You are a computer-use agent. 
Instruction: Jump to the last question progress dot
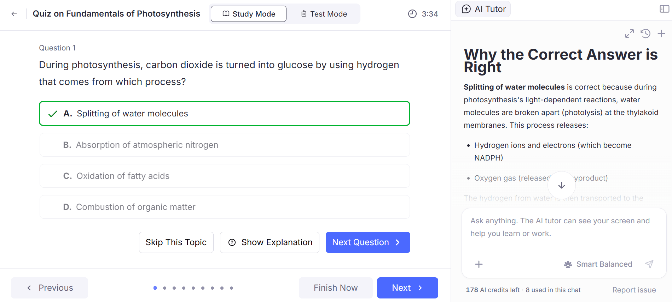point(231,288)
